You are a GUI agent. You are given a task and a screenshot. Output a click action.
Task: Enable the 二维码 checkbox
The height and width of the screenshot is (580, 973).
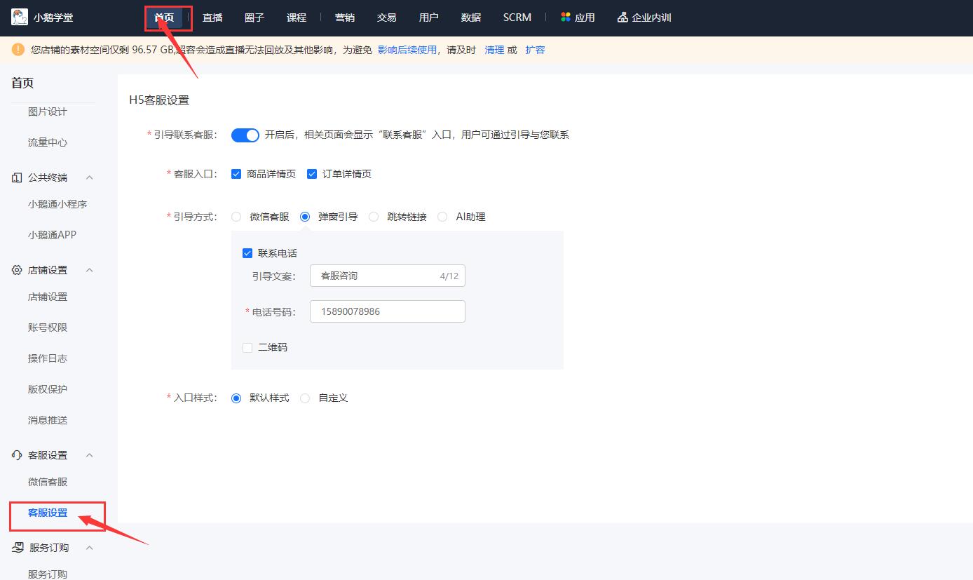tap(247, 346)
